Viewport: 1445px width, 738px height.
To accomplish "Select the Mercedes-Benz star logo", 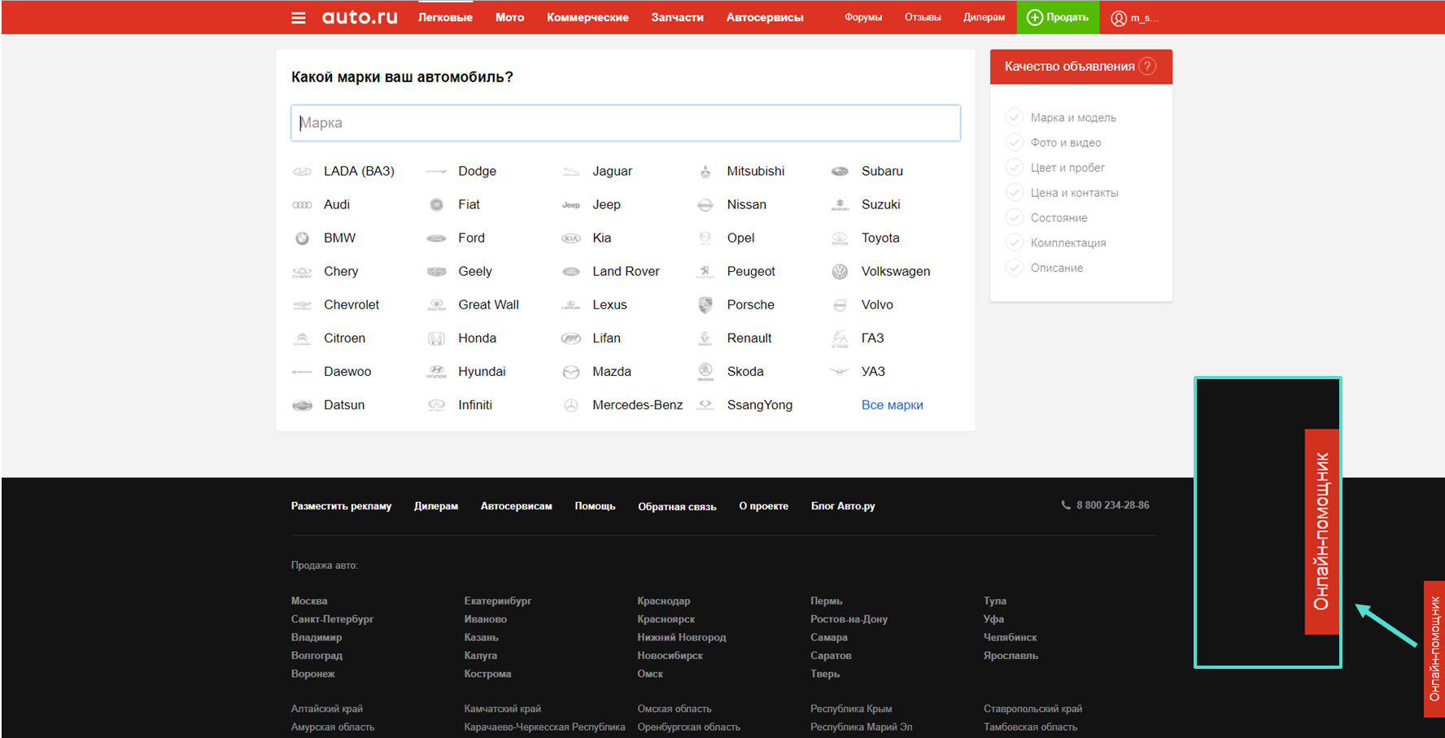I will click(x=571, y=405).
